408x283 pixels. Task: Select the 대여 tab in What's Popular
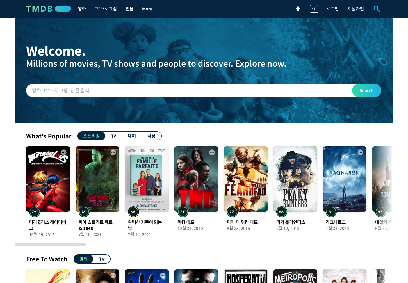tap(132, 136)
